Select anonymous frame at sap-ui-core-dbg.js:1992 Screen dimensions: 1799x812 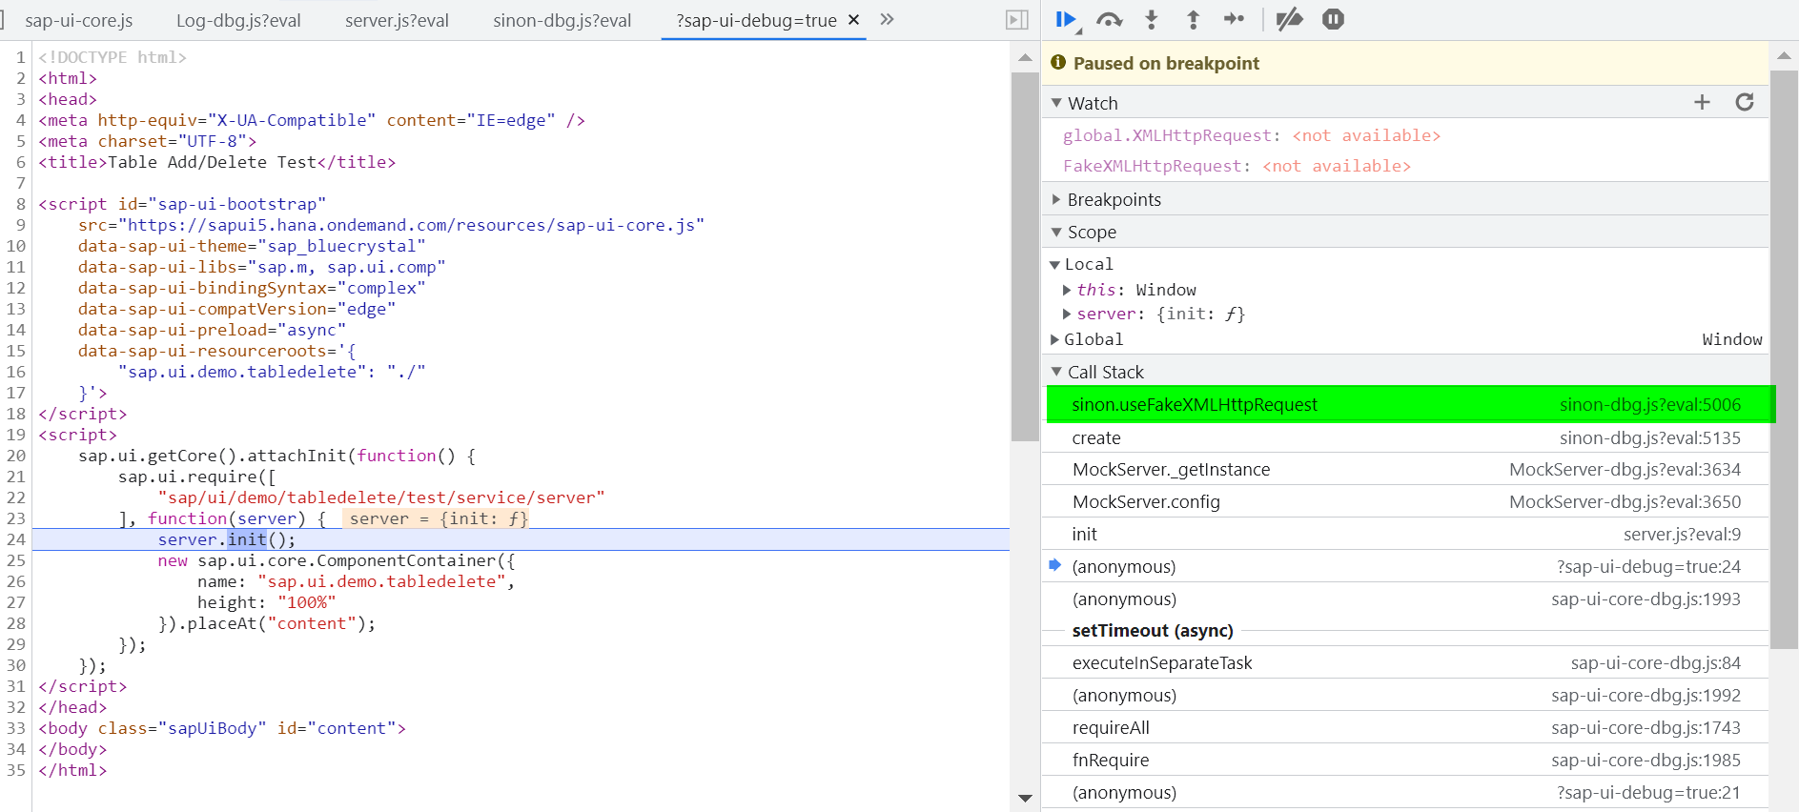1406,695
